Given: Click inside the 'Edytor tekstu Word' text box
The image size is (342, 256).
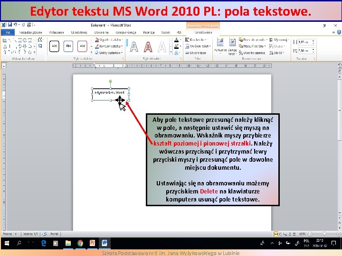Looking at the screenshot, I should point(110,94).
